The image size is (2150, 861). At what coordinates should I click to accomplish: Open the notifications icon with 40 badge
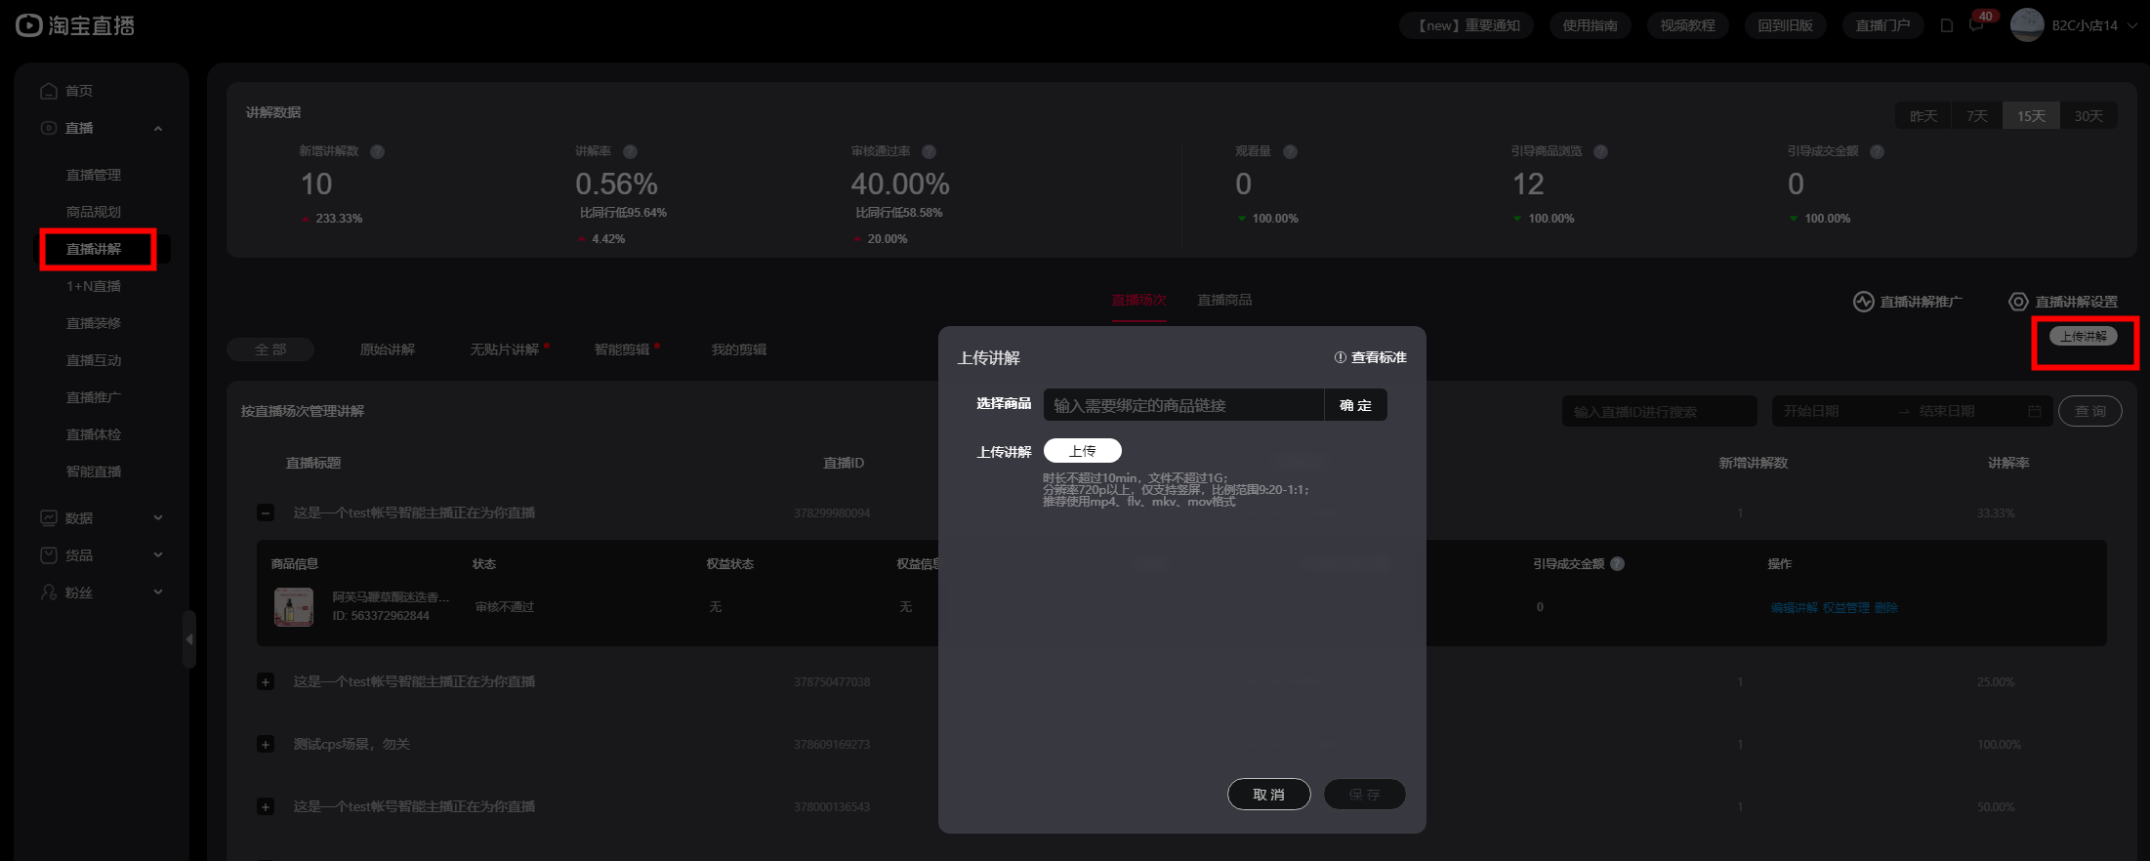coord(1976,25)
